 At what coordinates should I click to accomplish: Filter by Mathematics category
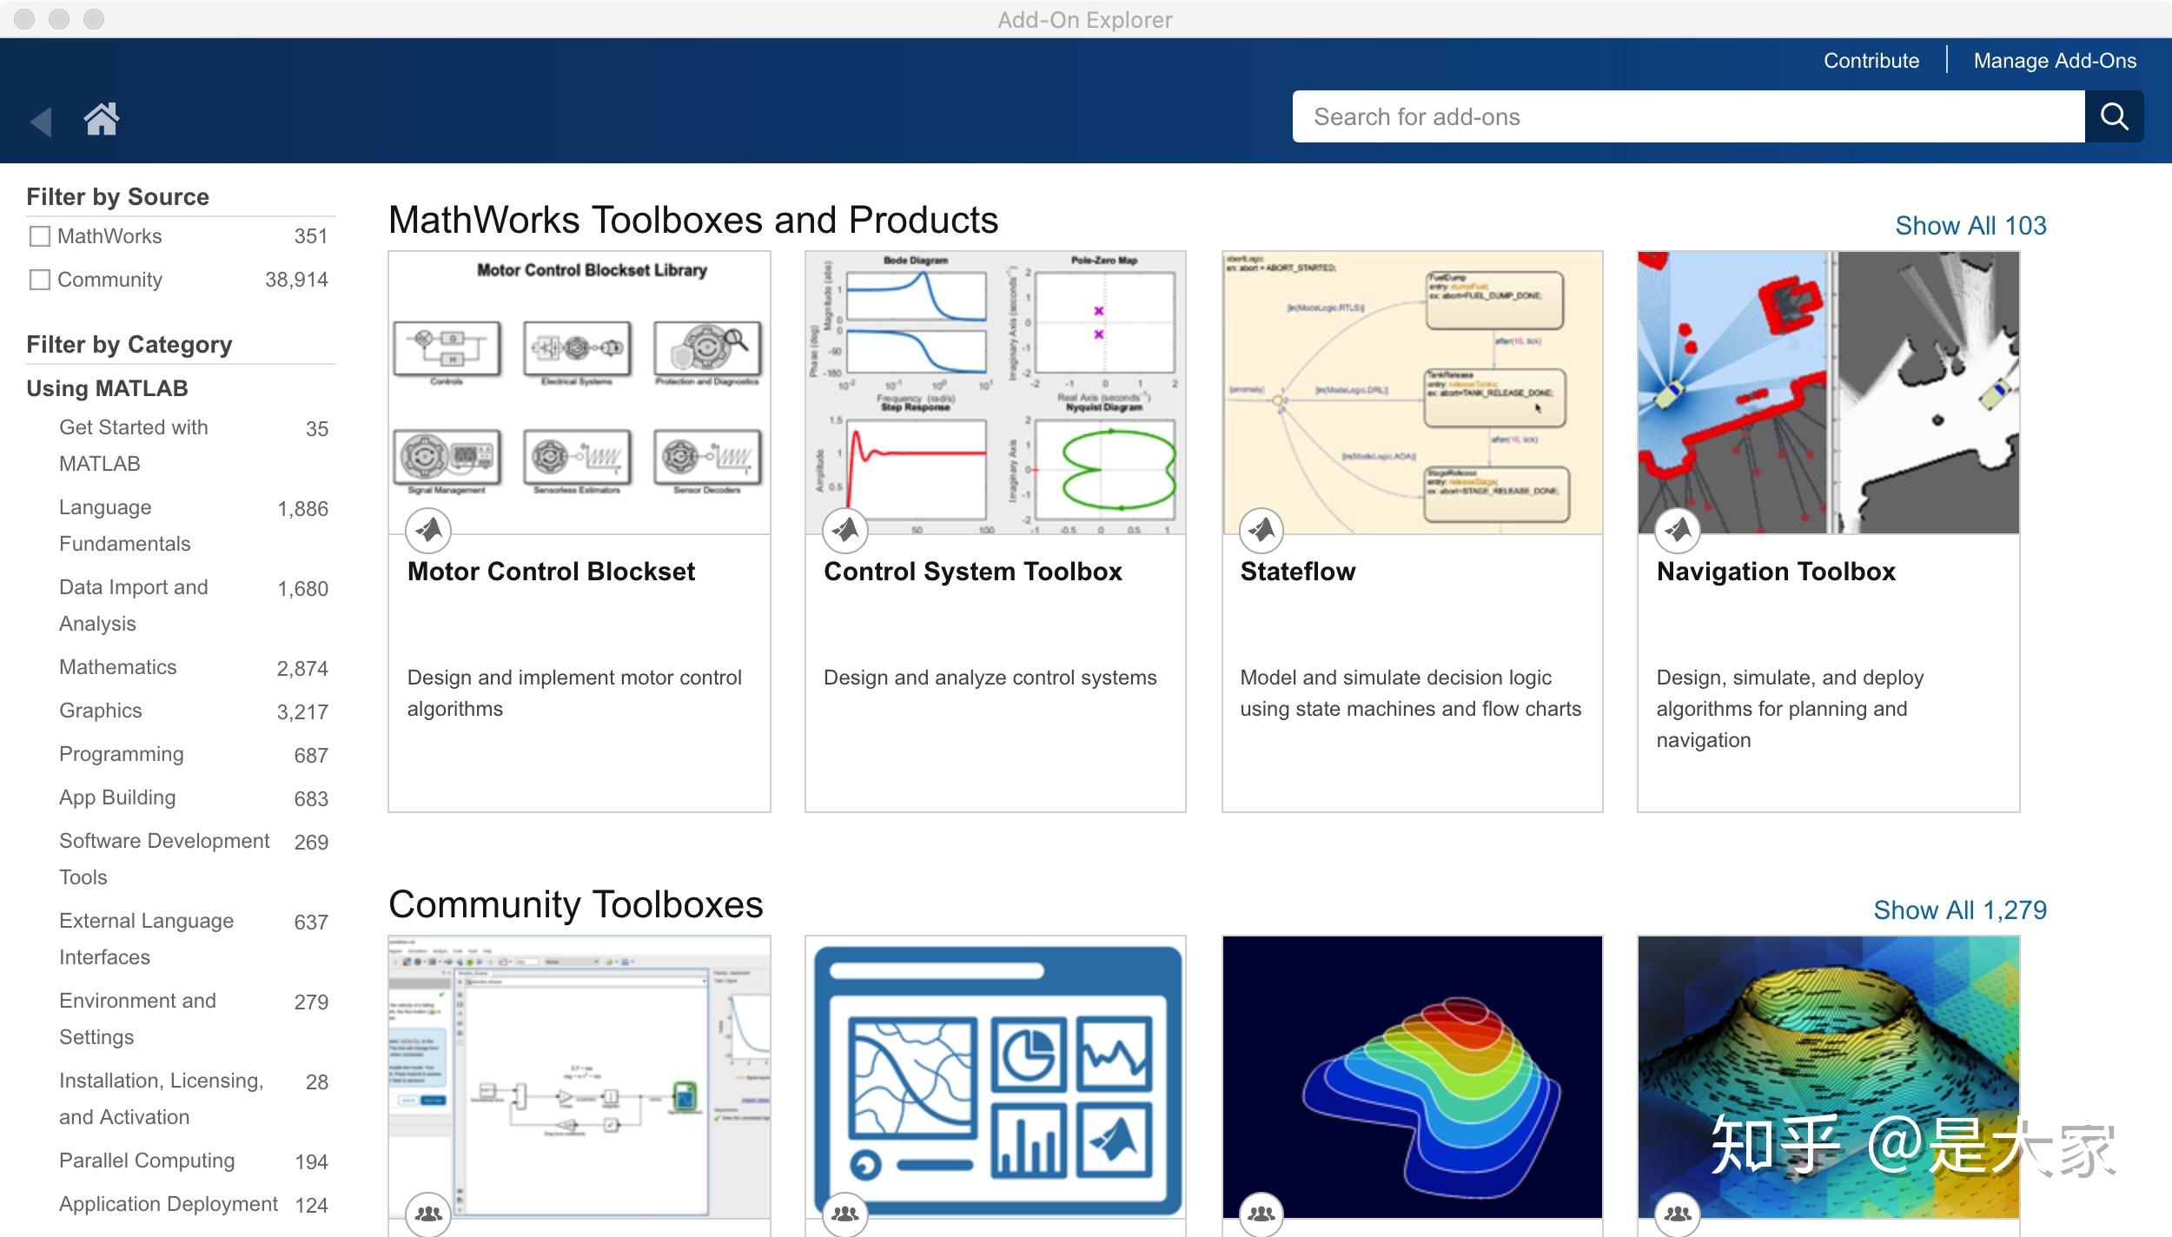click(x=118, y=667)
